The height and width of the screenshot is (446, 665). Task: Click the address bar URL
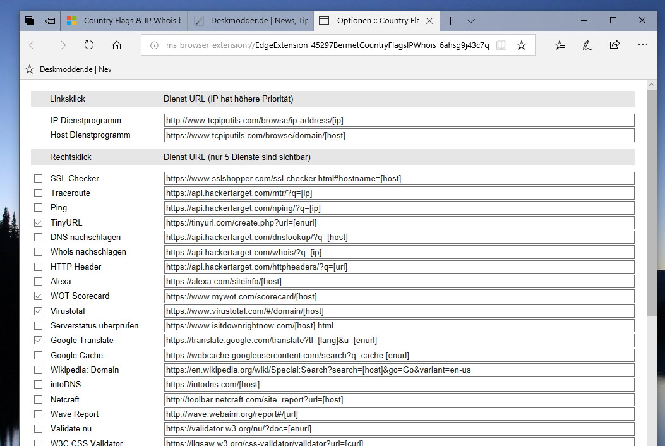tap(327, 45)
